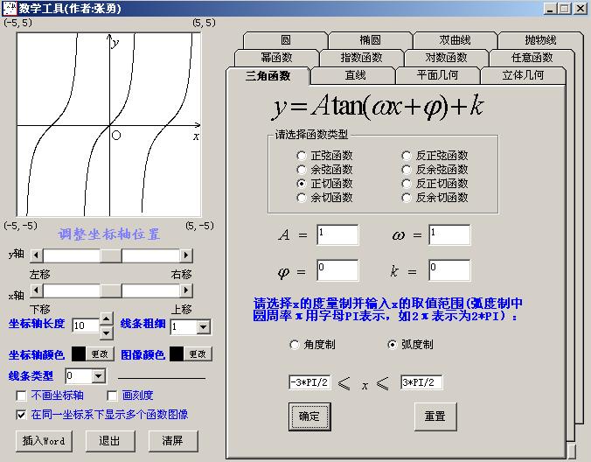
Task: Click 图像颜色 black swatch
Action: 177,353
